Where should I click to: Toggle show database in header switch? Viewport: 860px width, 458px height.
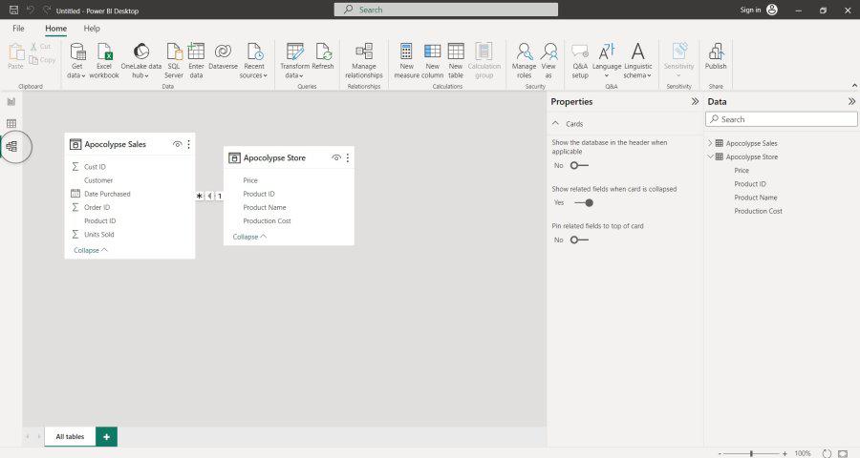coord(579,165)
